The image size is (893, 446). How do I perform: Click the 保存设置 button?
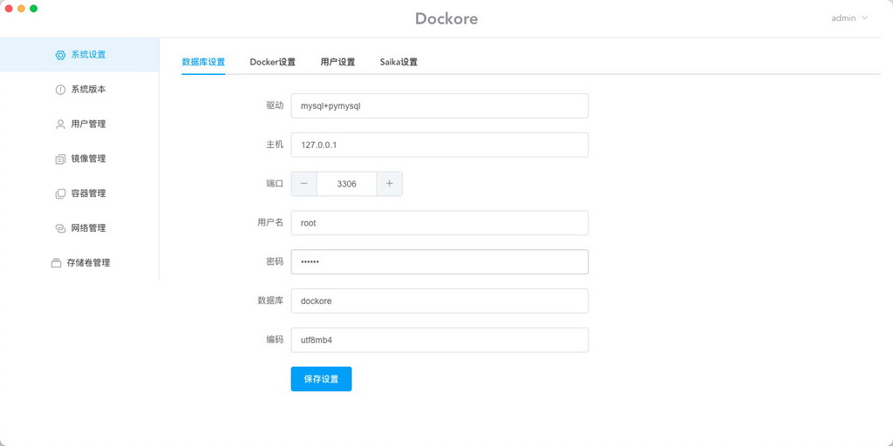tap(321, 379)
